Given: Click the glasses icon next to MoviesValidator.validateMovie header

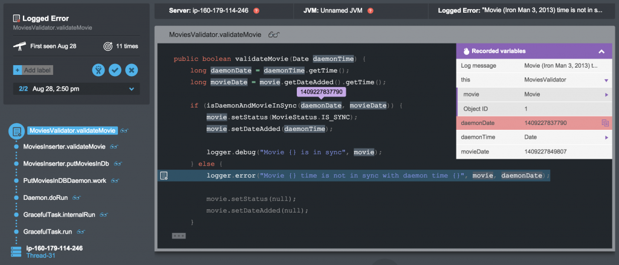Looking at the screenshot, I should click(274, 34).
